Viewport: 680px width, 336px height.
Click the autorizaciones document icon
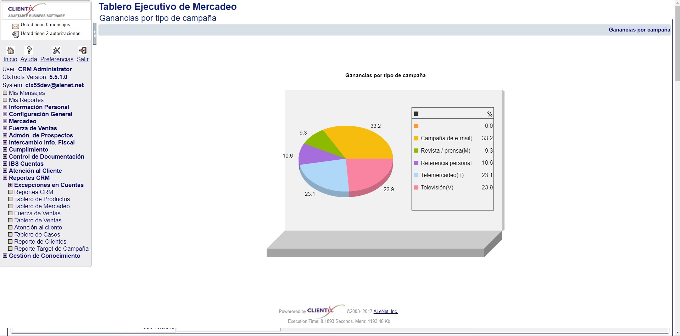pyautogui.click(x=15, y=34)
